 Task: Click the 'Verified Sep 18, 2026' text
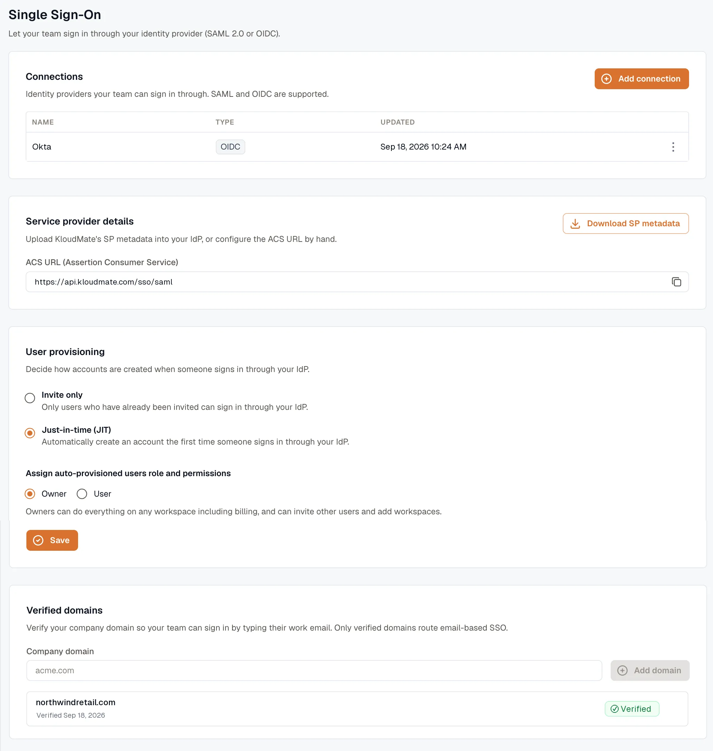point(71,715)
